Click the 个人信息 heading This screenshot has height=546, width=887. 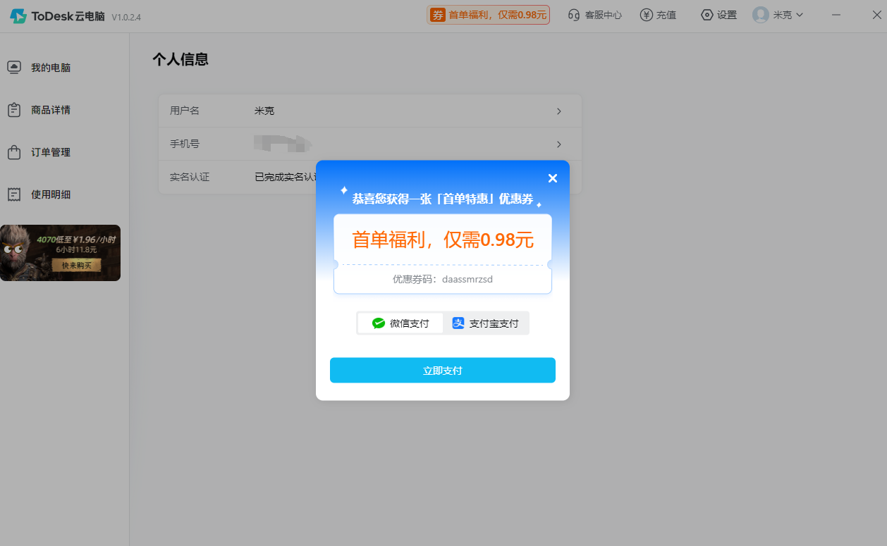coord(181,59)
